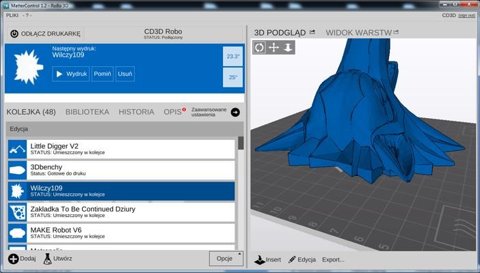This screenshot has width=480, height=273.
Task: Open the Opcje dropdown menu
Action: tap(226, 259)
